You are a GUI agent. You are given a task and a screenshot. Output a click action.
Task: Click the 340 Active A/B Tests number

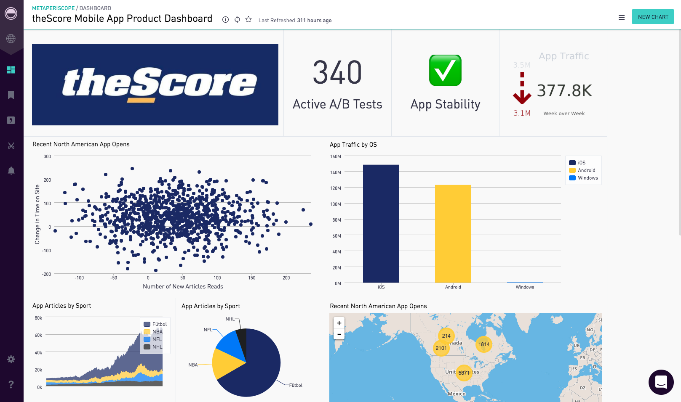coord(337,72)
